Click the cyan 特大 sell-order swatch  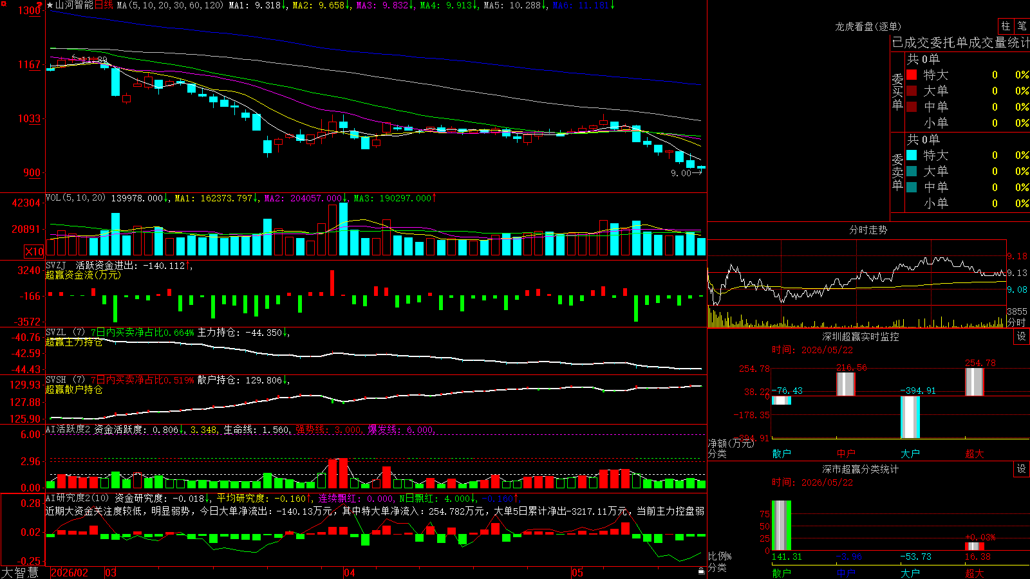coord(912,155)
